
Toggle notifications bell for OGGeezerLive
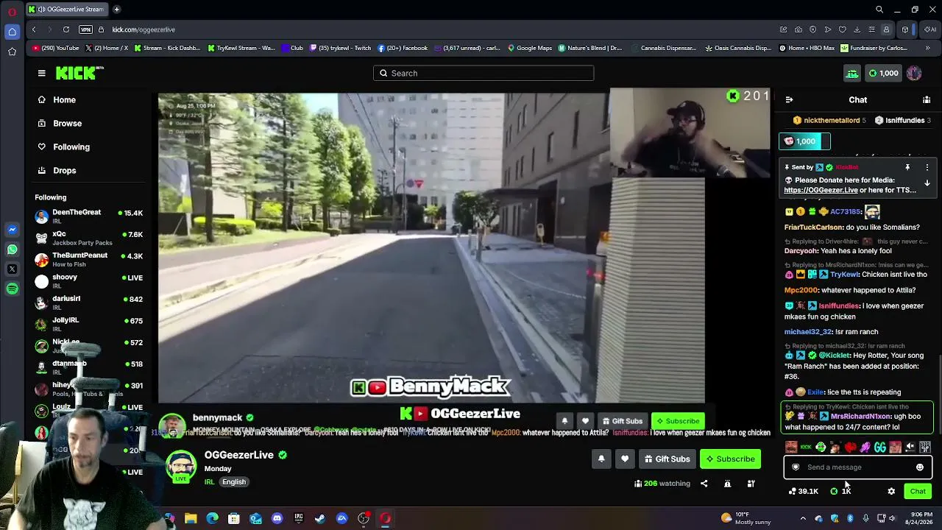tap(601, 459)
